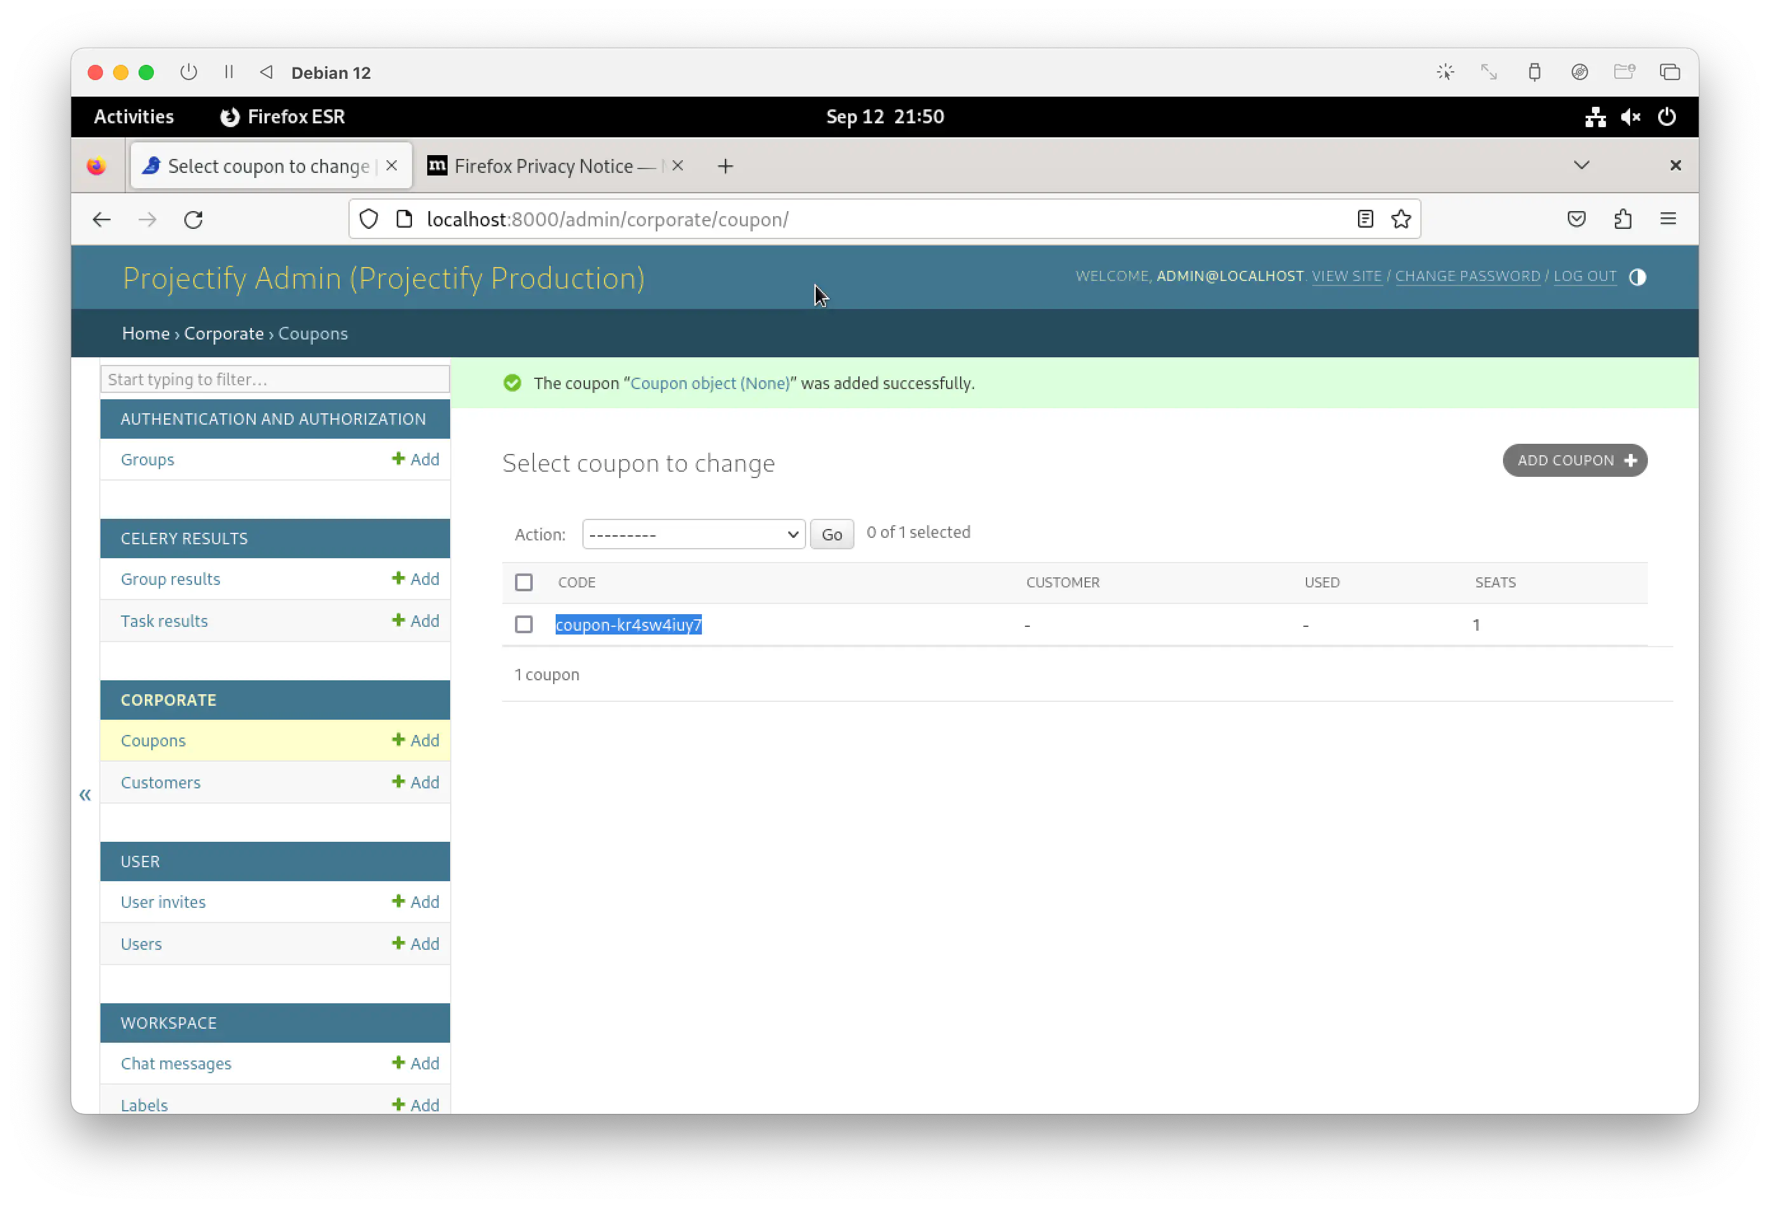Click the VM back triangle icon
This screenshot has height=1208, width=1770.
tap(266, 72)
